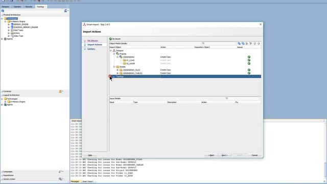The width and height of the screenshot is (327, 184).
Task: Click green check issue icon for ODIGENDEMO_TABLES
Action: (x=249, y=73)
